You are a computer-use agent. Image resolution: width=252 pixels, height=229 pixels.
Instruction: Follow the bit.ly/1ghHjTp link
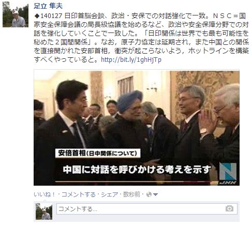131,60
